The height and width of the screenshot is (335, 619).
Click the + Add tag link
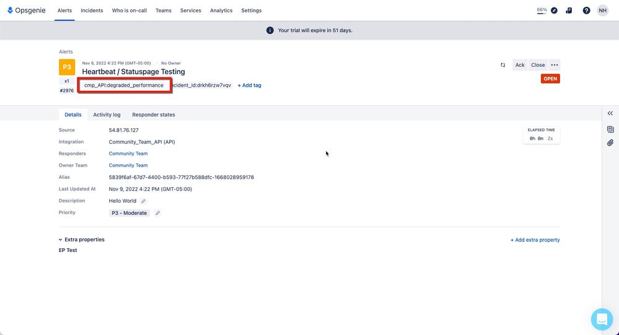pos(249,85)
